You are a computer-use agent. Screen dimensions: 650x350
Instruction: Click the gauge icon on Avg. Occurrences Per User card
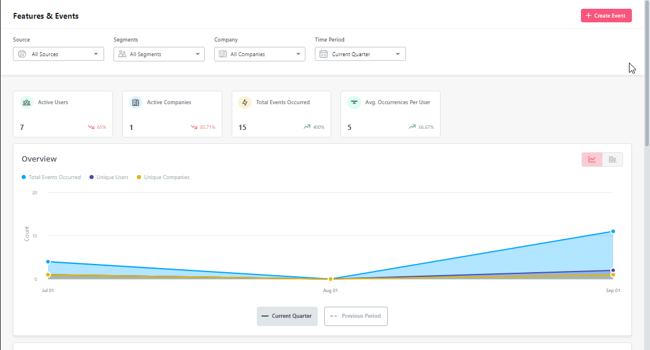(x=354, y=102)
